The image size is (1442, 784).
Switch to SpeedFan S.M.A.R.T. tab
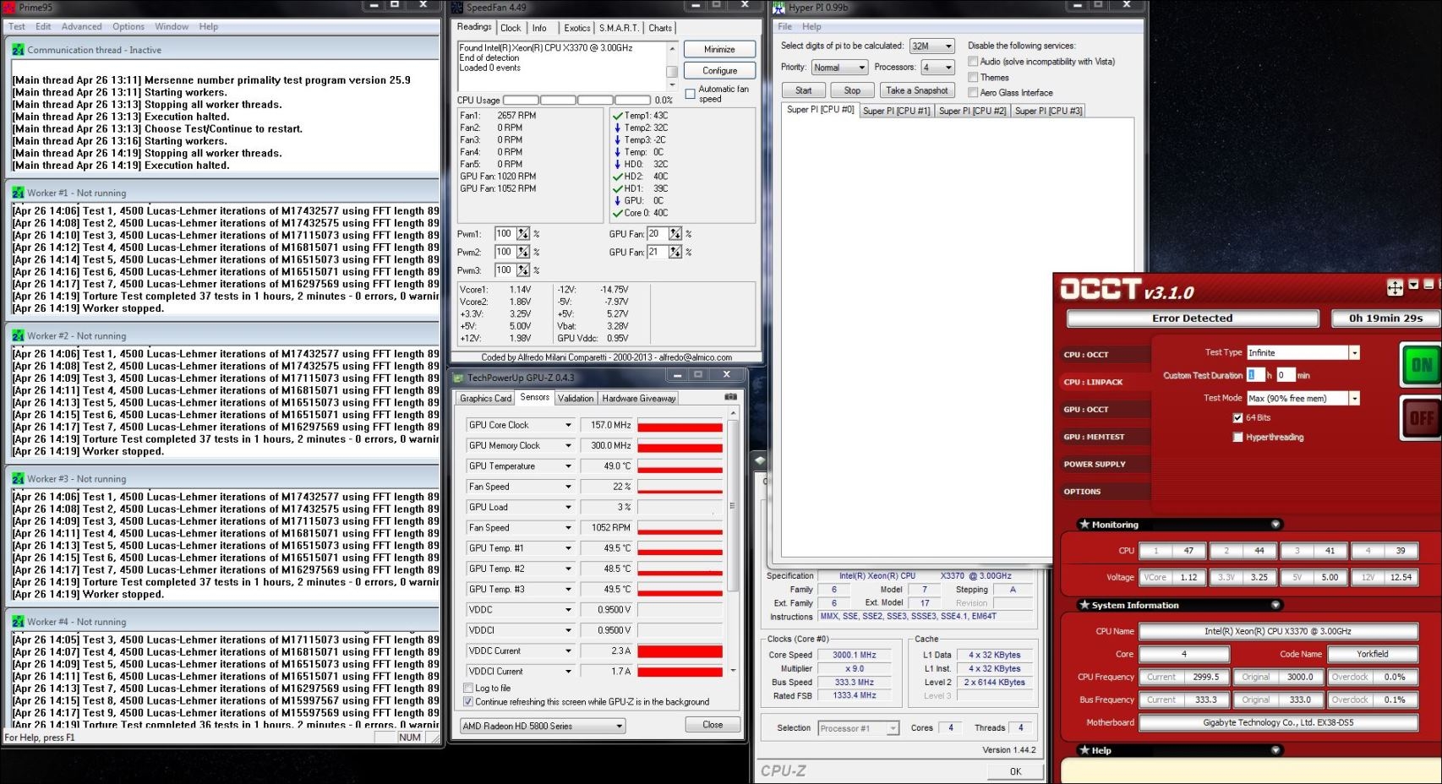[619, 28]
